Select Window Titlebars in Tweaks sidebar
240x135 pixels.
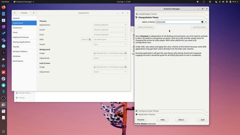[24, 51]
